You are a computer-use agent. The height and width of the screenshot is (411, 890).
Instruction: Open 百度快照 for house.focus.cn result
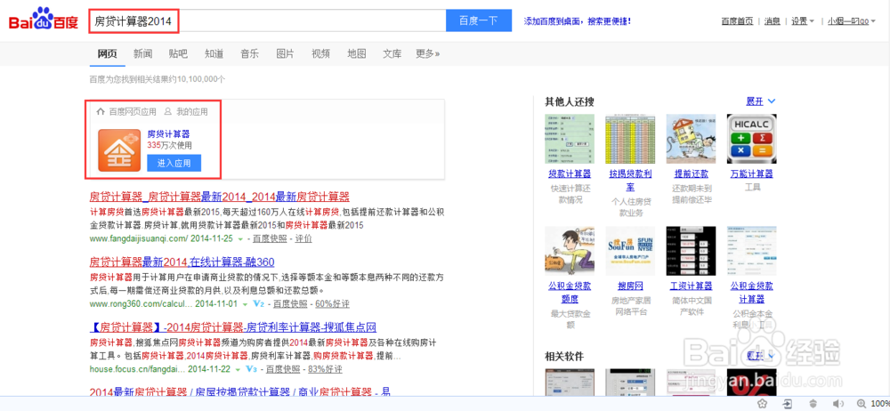tap(283, 369)
